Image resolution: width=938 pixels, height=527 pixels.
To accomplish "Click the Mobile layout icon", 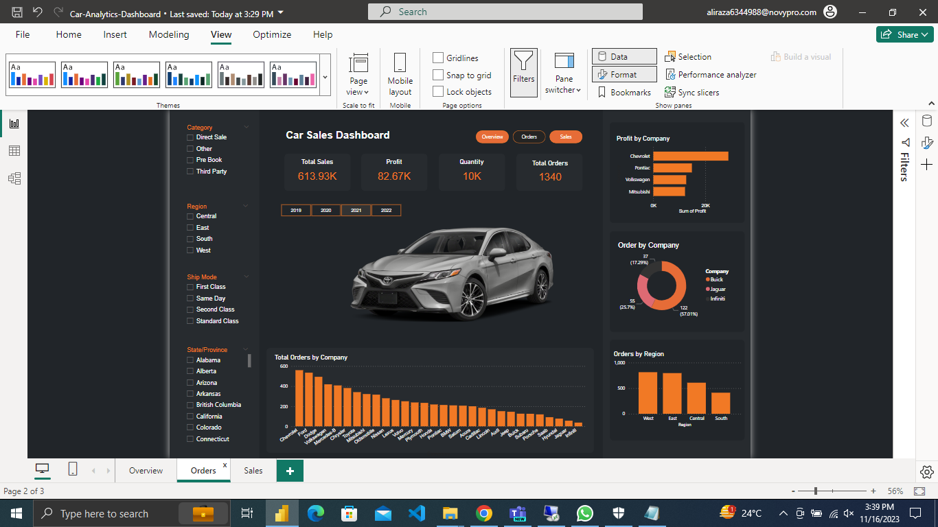I will click(400, 73).
